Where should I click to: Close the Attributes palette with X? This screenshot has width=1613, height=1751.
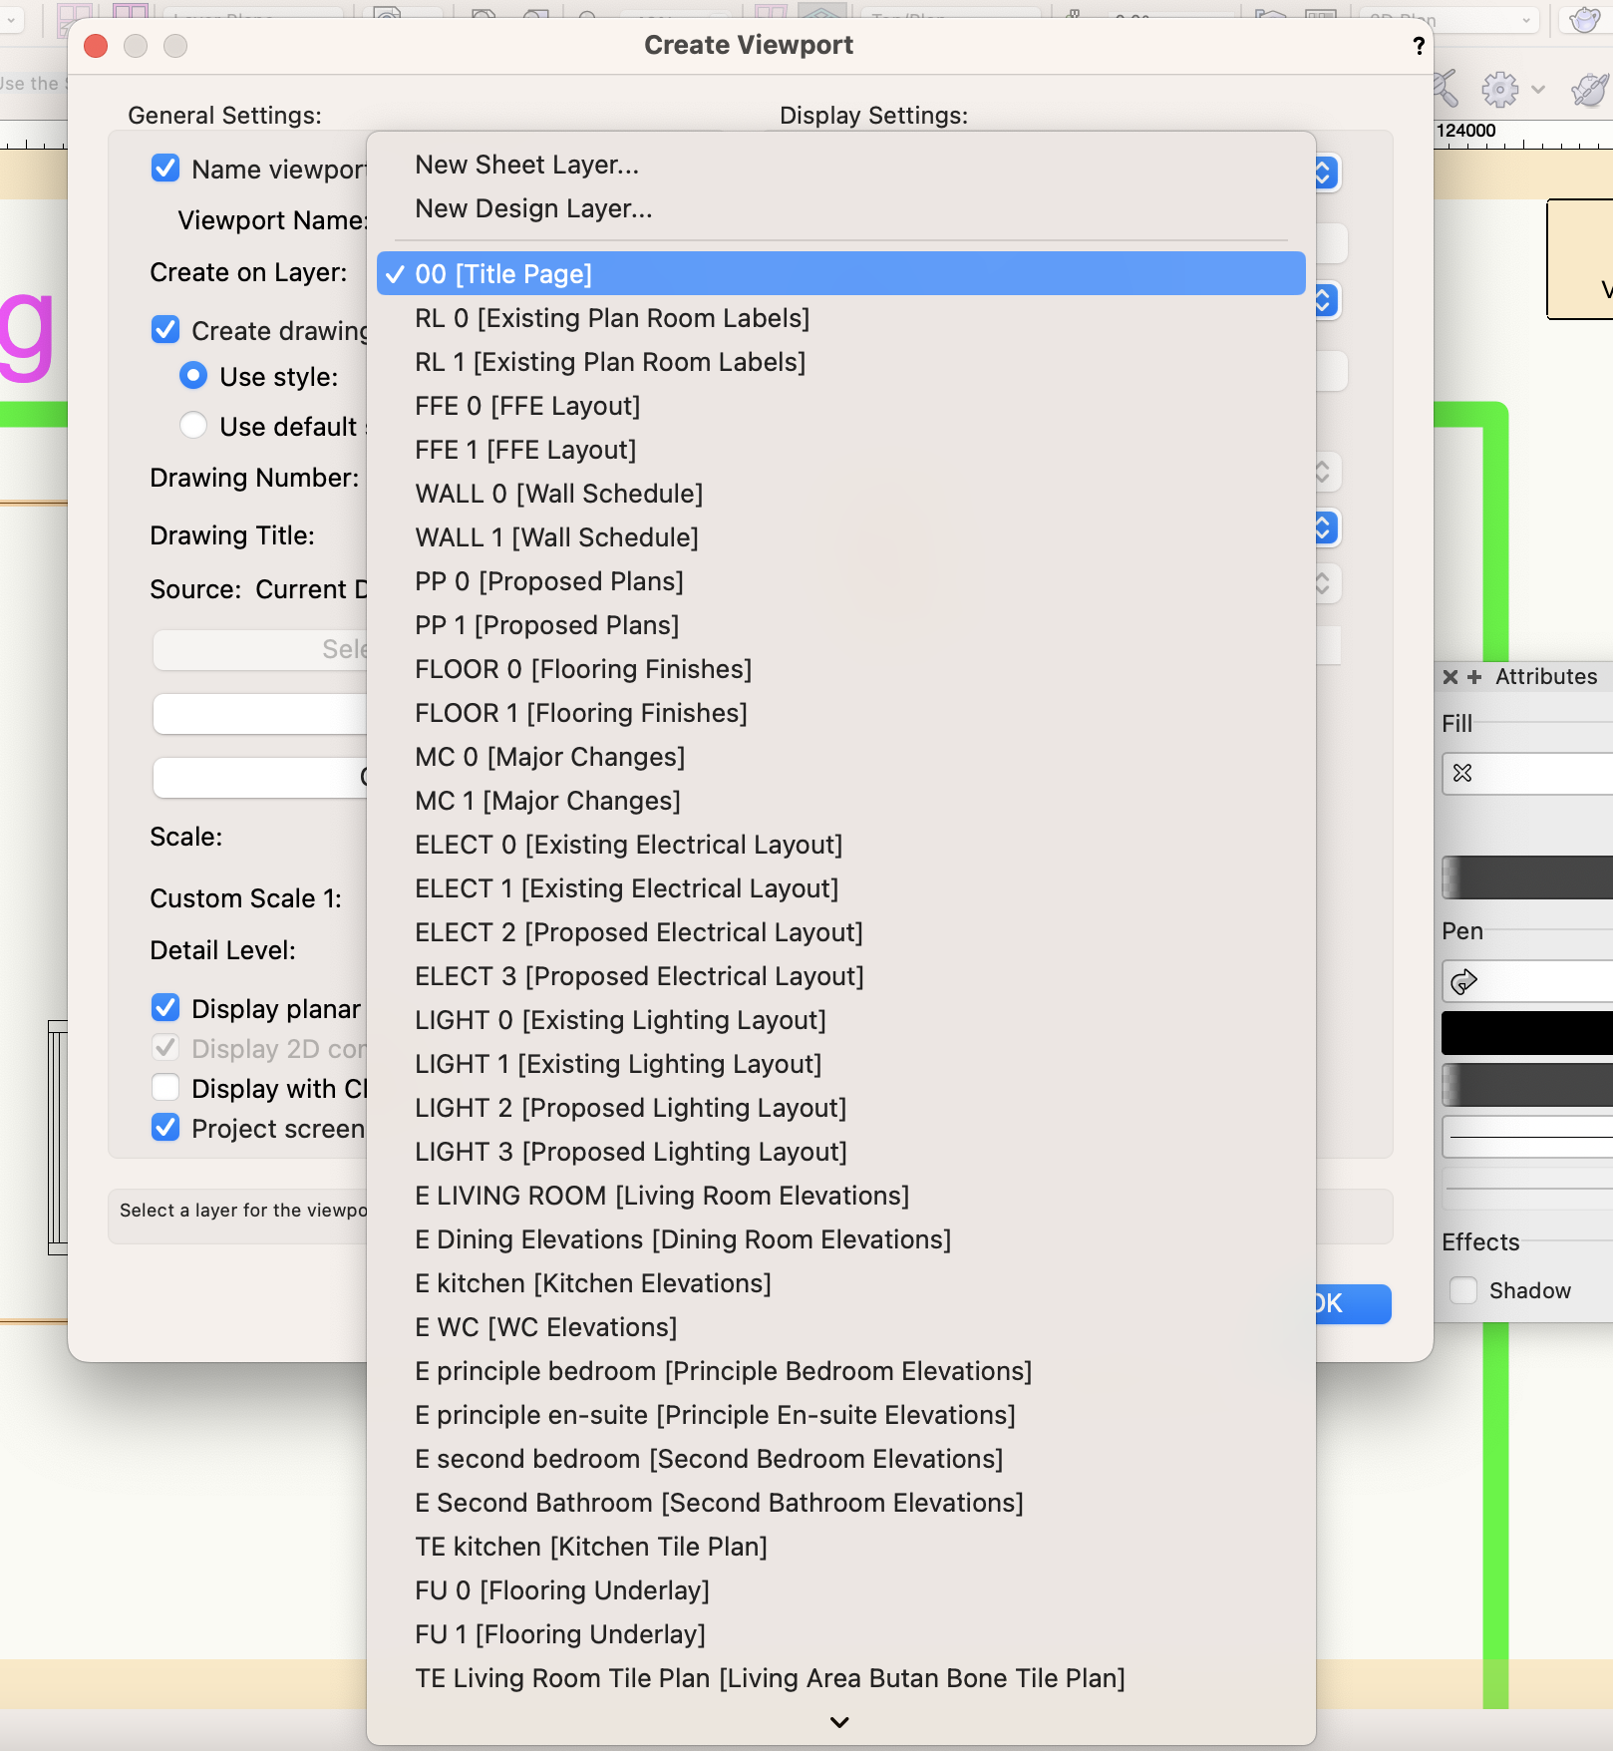[x=1451, y=677]
